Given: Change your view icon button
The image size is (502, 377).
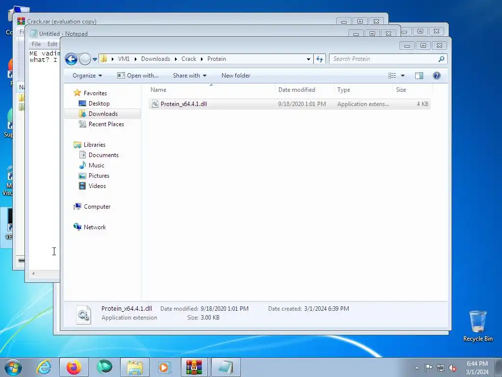Looking at the screenshot, I should (x=392, y=76).
